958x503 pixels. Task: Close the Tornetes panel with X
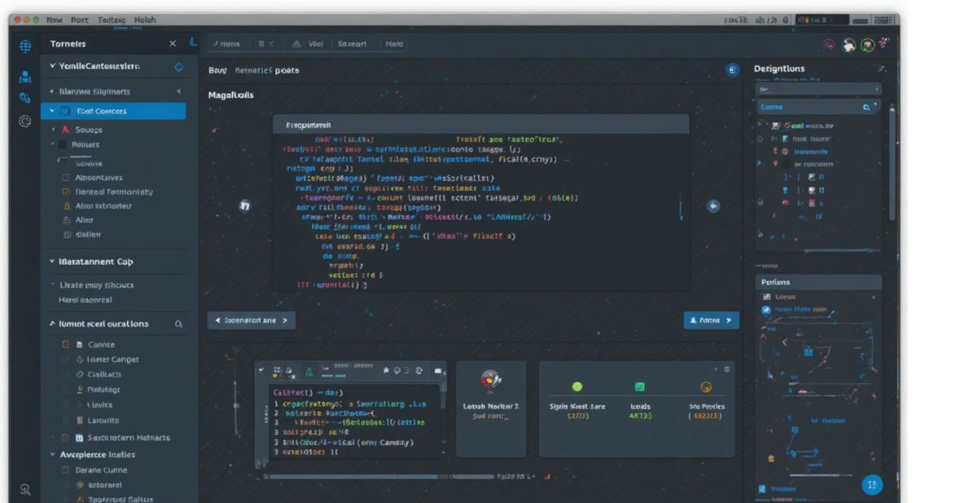click(x=173, y=44)
